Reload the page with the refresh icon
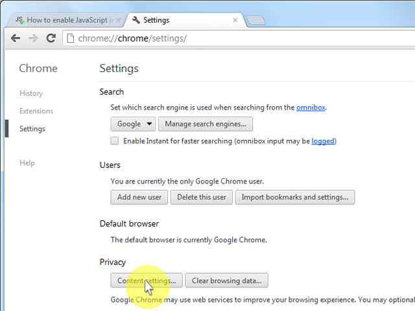This screenshot has width=415, height=311. coord(51,38)
